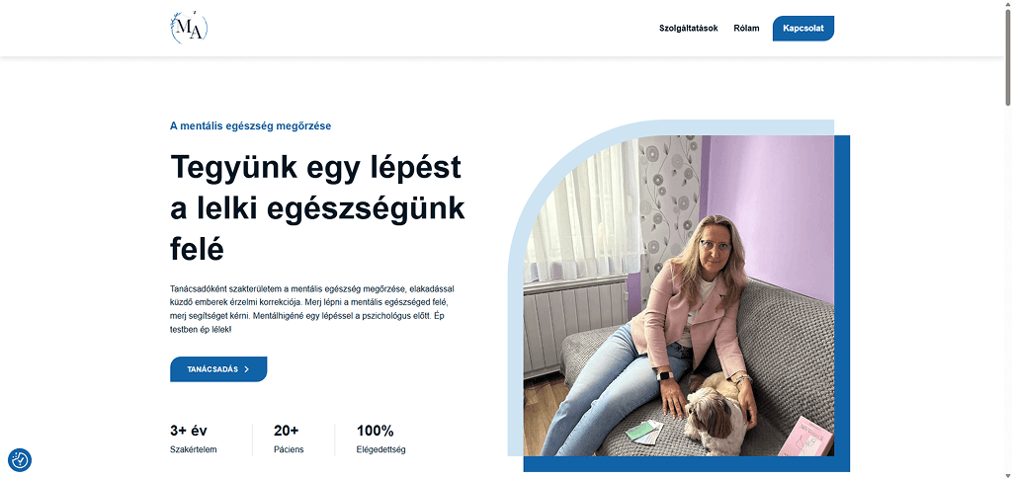This screenshot has height=480, width=1012.
Task: Click the chevron arrow inside the TANÁCSADÁS button
Action: coord(247,369)
